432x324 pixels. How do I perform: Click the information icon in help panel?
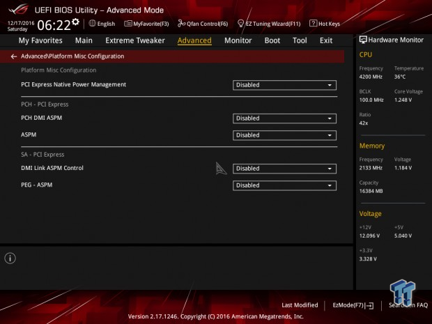(10, 259)
